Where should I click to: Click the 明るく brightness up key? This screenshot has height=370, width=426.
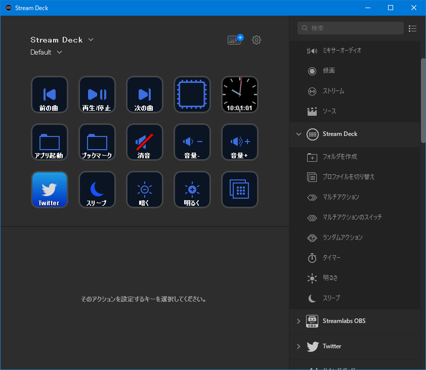coord(192,190)
